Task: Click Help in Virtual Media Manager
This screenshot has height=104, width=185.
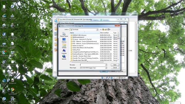Action: tap(122, 71)
